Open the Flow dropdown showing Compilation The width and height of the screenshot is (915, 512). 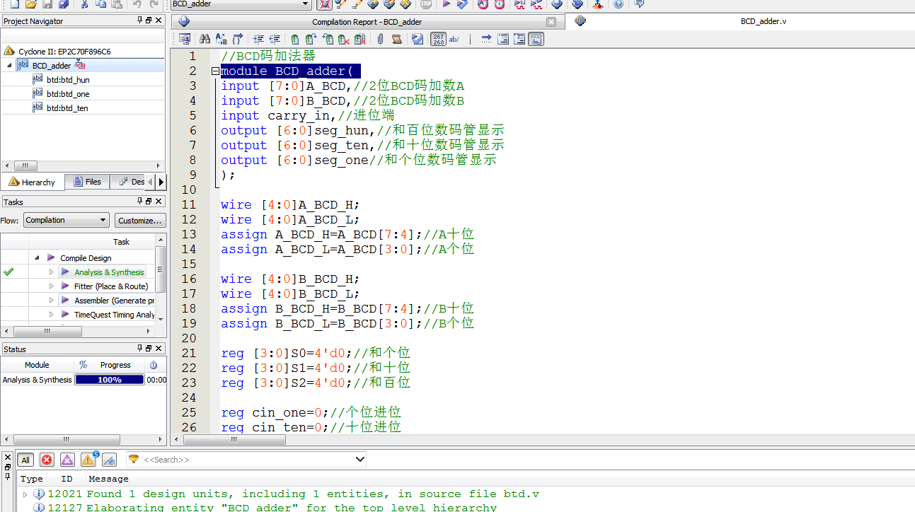[66, 220]
